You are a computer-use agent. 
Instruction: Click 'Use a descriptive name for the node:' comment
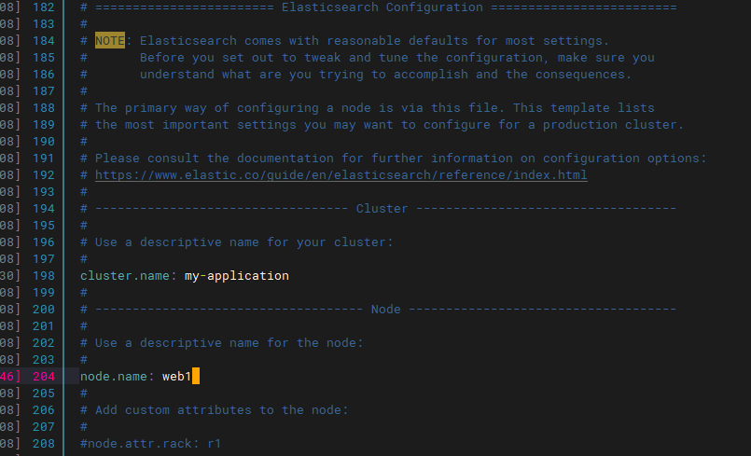[222, 342]
